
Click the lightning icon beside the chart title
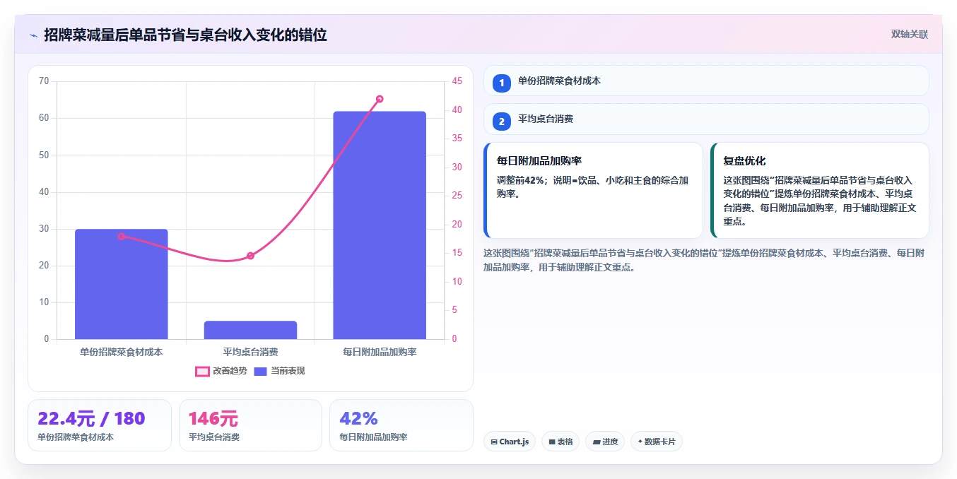click(33, 35)
